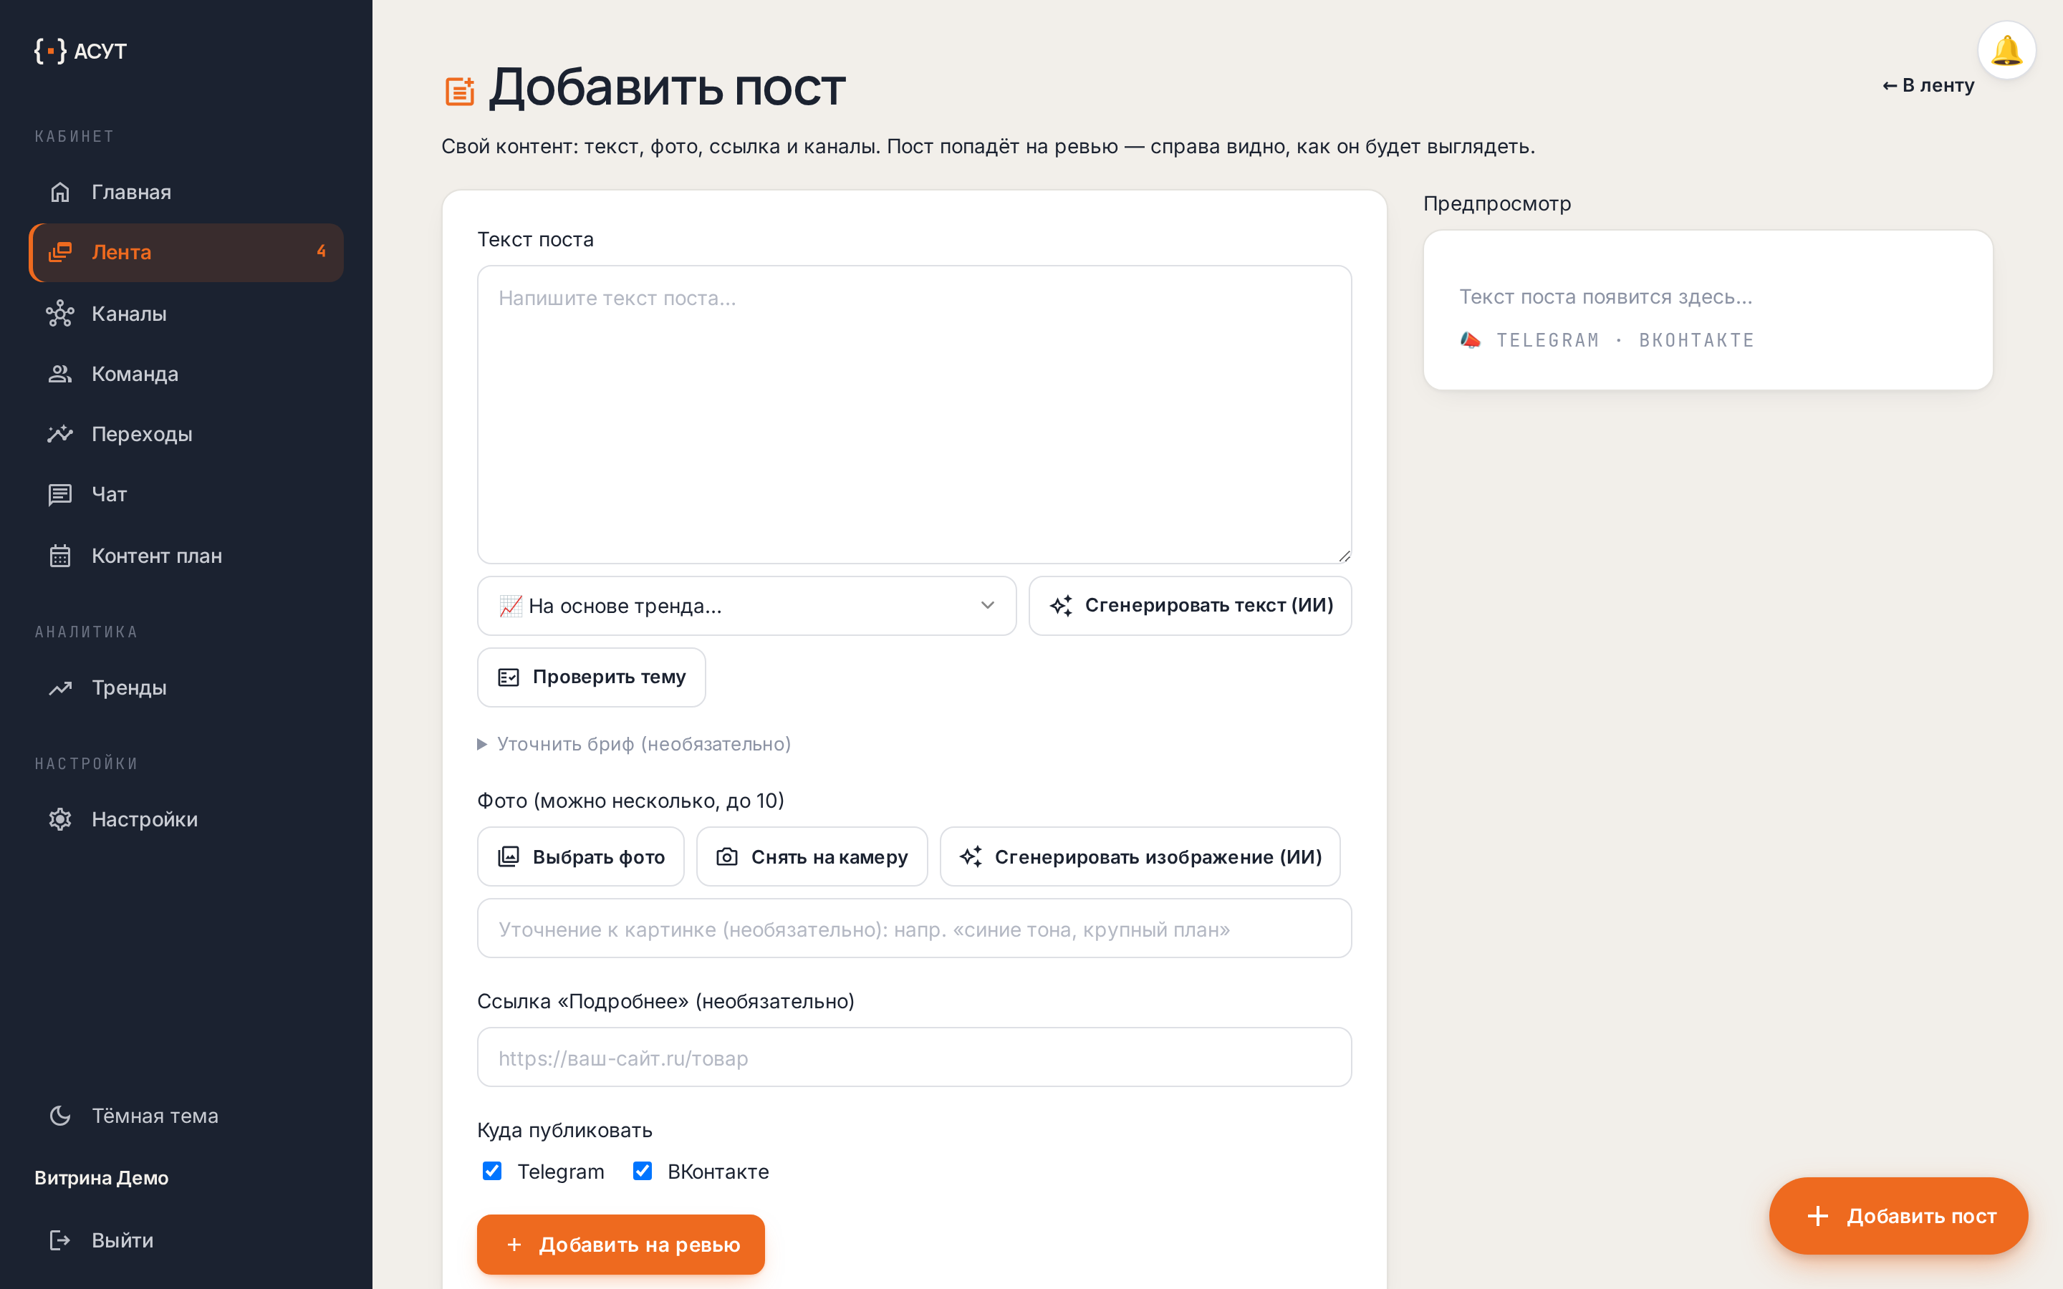The image size is (2063, 1289).
Task: Focus the Уточнение к картинке field
Action: [x=914, y=928]
